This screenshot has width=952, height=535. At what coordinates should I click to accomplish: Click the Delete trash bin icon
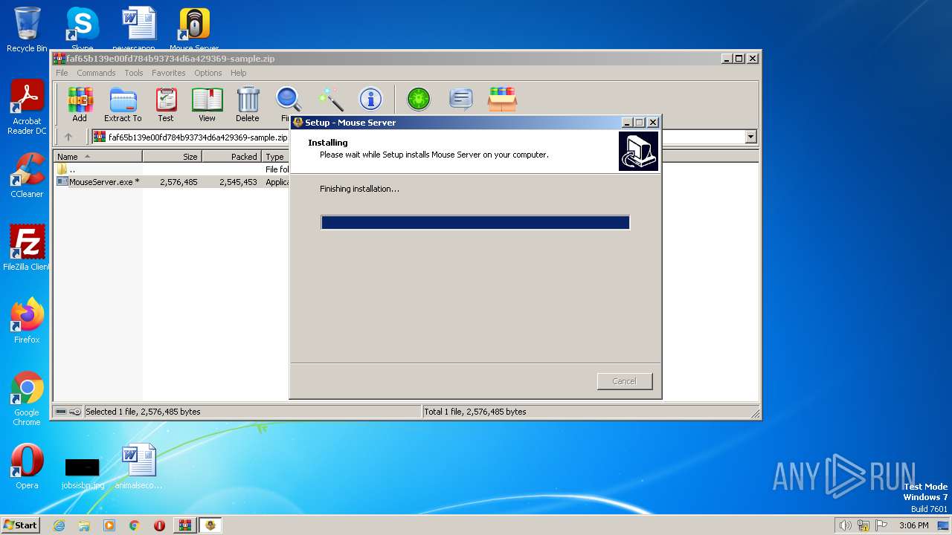248,104
